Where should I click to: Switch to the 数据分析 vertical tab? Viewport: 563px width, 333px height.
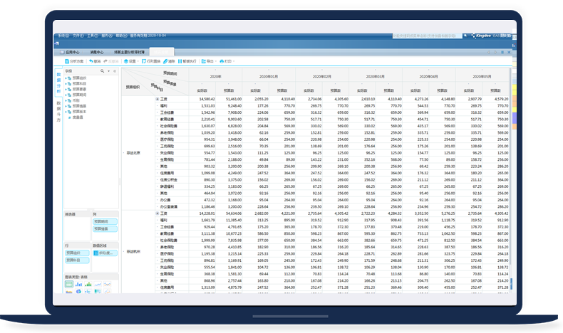coord(58,83)
